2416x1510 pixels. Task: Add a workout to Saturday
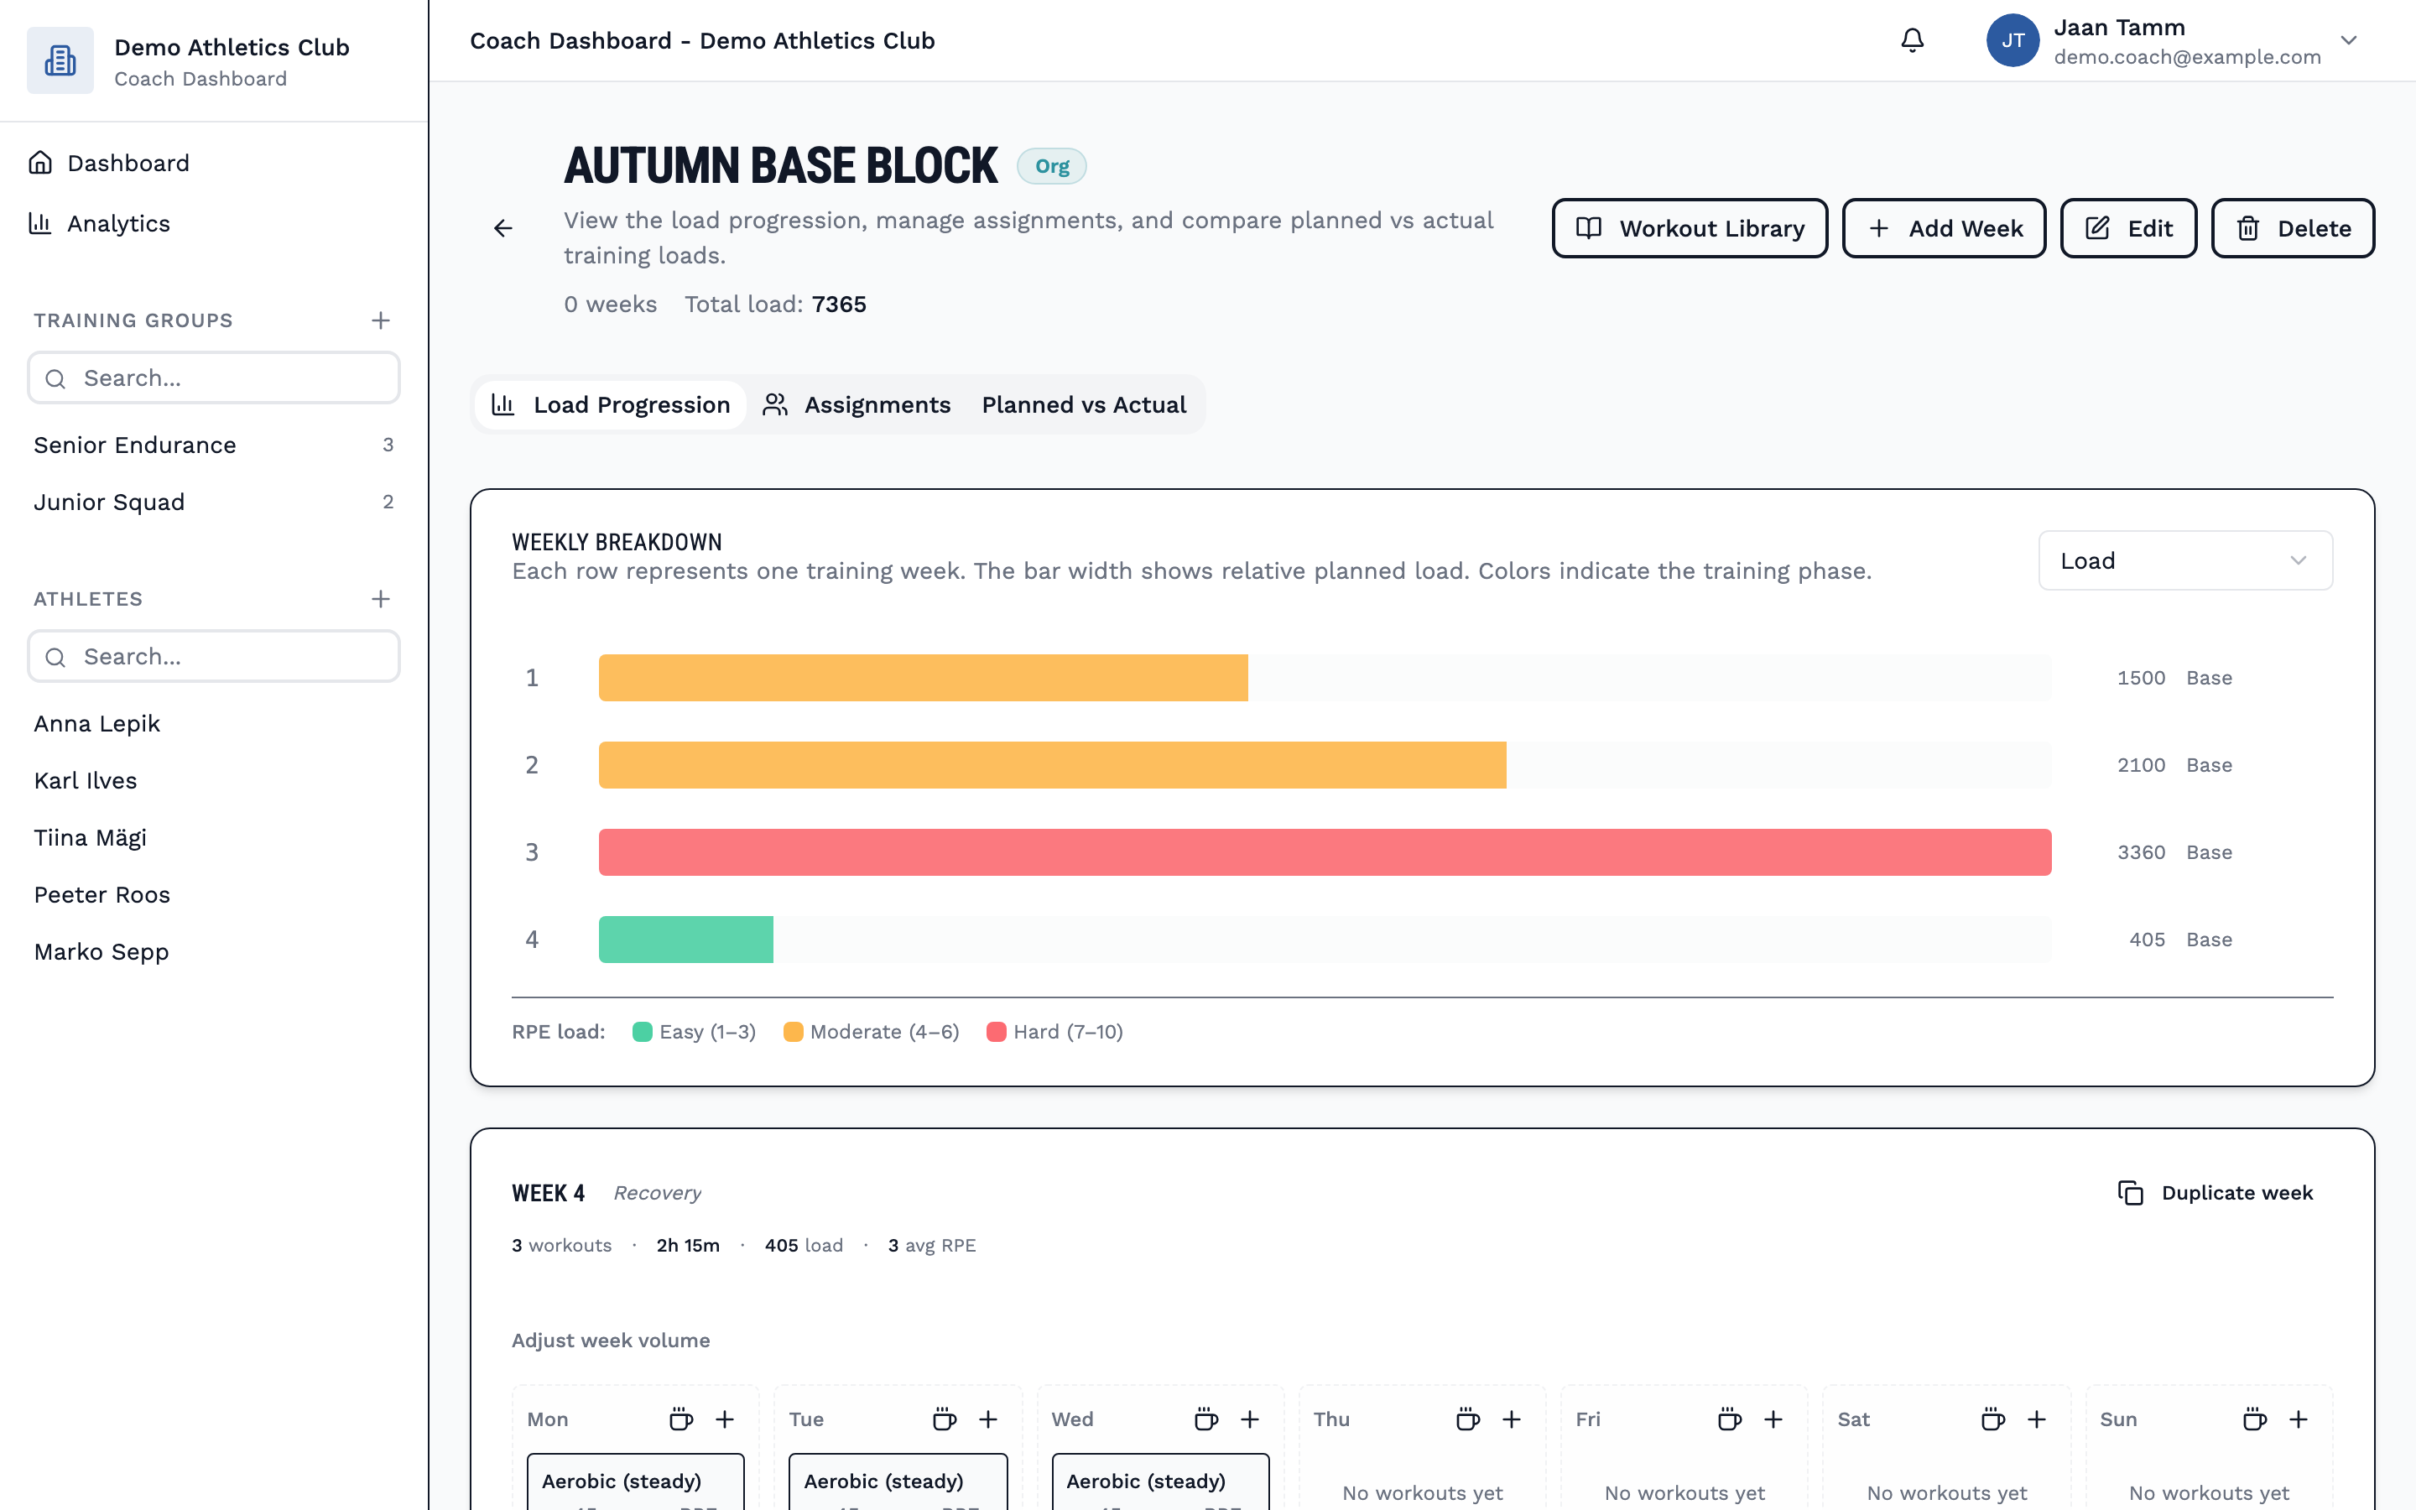2037,1419
